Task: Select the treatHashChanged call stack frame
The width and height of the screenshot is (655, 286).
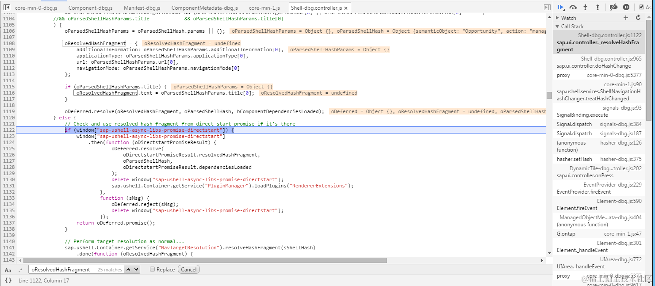Action: (599, 92)
